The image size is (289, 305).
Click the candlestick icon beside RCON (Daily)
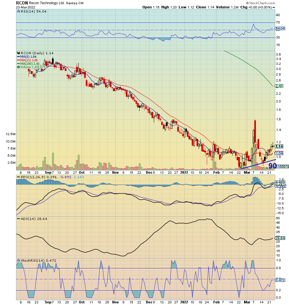point(19,53)
